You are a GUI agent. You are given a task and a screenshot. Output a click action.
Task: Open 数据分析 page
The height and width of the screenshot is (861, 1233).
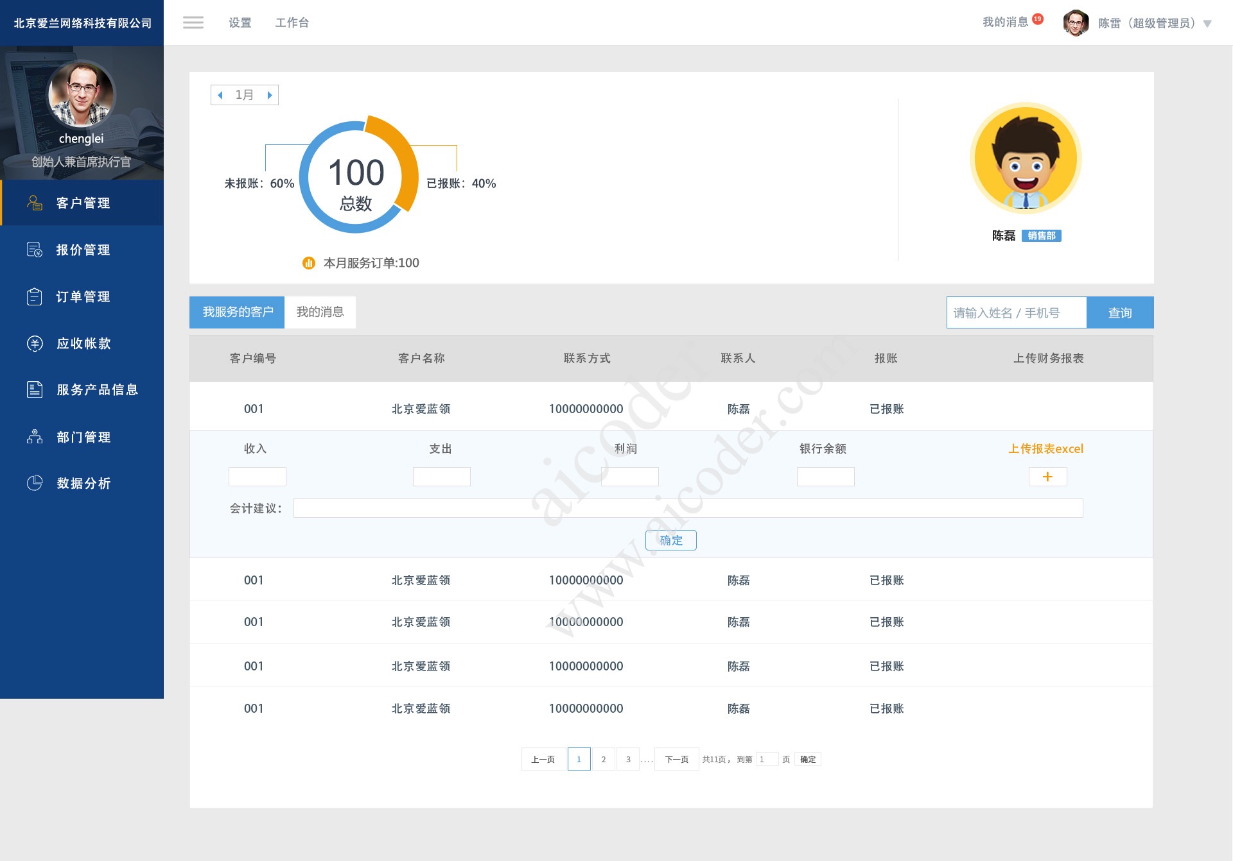(82, 483)
